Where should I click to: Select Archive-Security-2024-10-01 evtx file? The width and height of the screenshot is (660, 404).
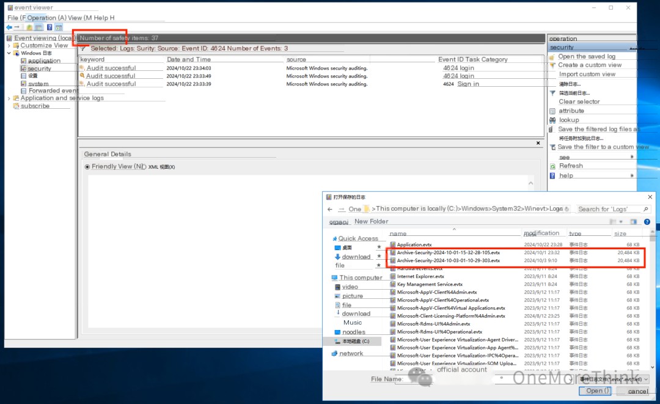(x=448, y=252)
